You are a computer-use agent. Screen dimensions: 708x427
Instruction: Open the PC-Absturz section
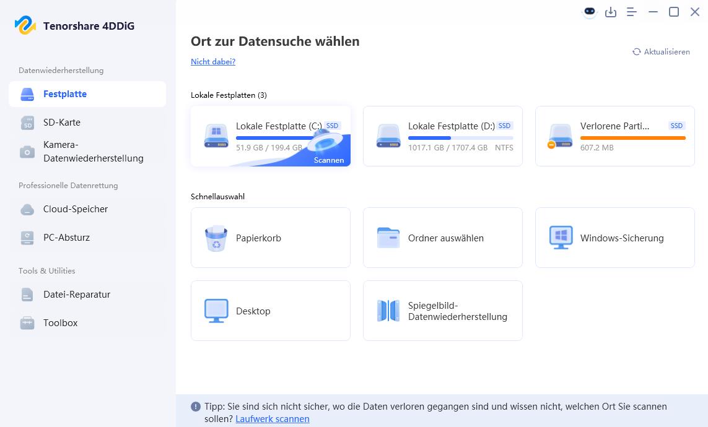pyautogui.click(x=87, y=238)
